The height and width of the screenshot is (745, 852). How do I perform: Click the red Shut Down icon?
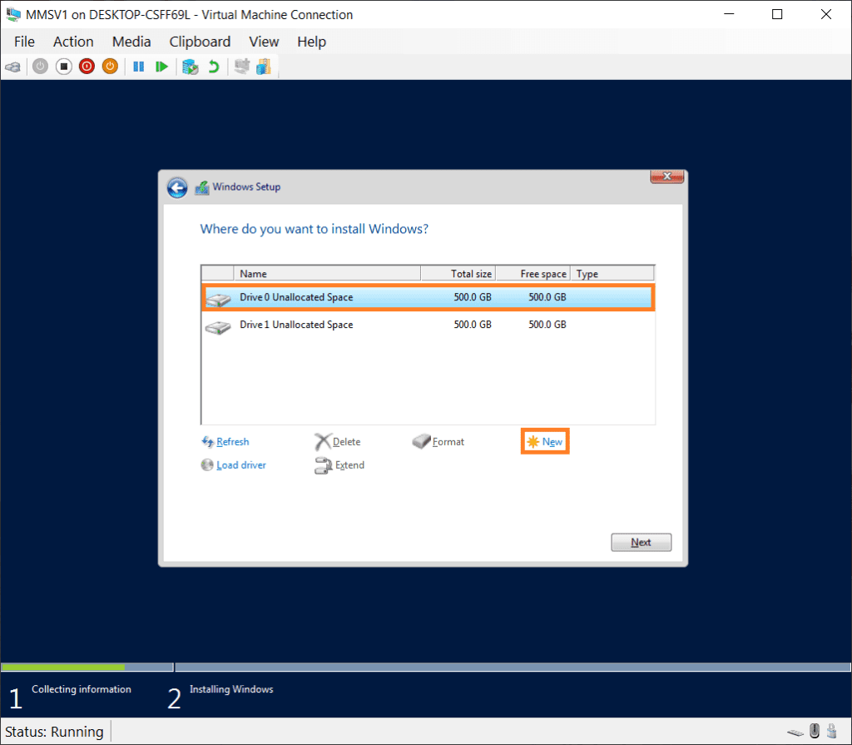[x=87, y=67]
